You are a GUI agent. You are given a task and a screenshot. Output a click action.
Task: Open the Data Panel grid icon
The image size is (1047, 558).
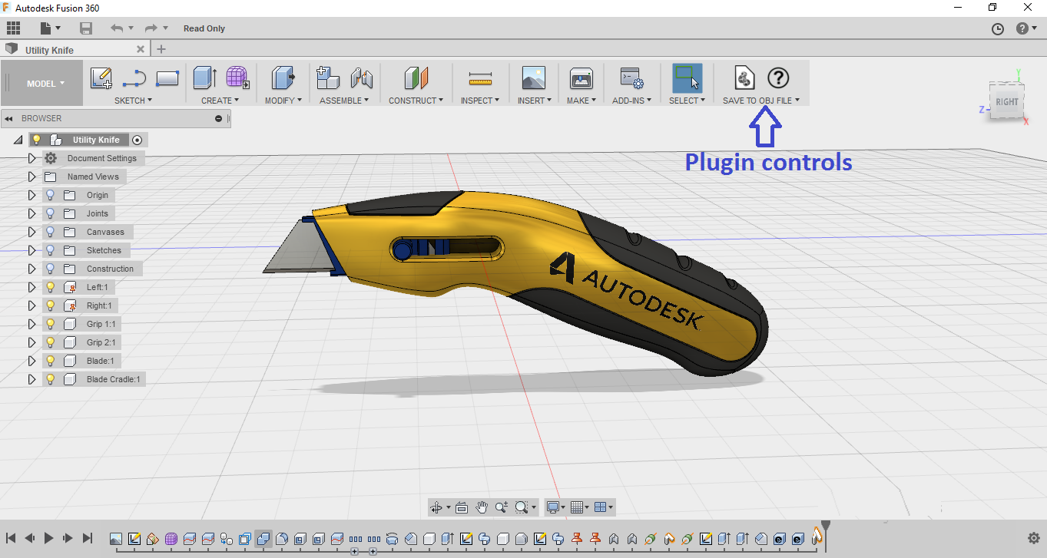tap(13, 28)
